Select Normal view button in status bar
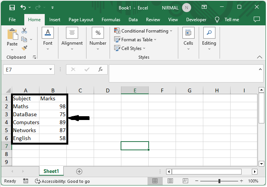 tap(155, 181)
